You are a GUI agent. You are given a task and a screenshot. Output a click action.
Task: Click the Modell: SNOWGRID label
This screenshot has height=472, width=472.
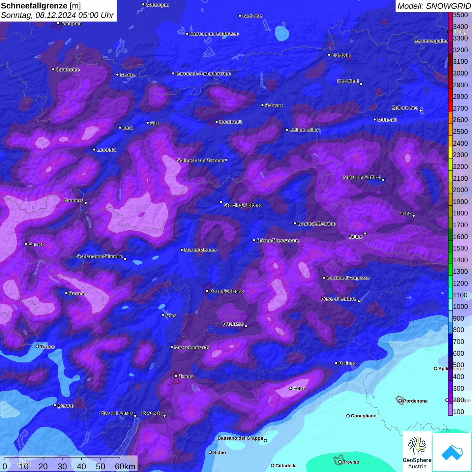pos(434,6)
